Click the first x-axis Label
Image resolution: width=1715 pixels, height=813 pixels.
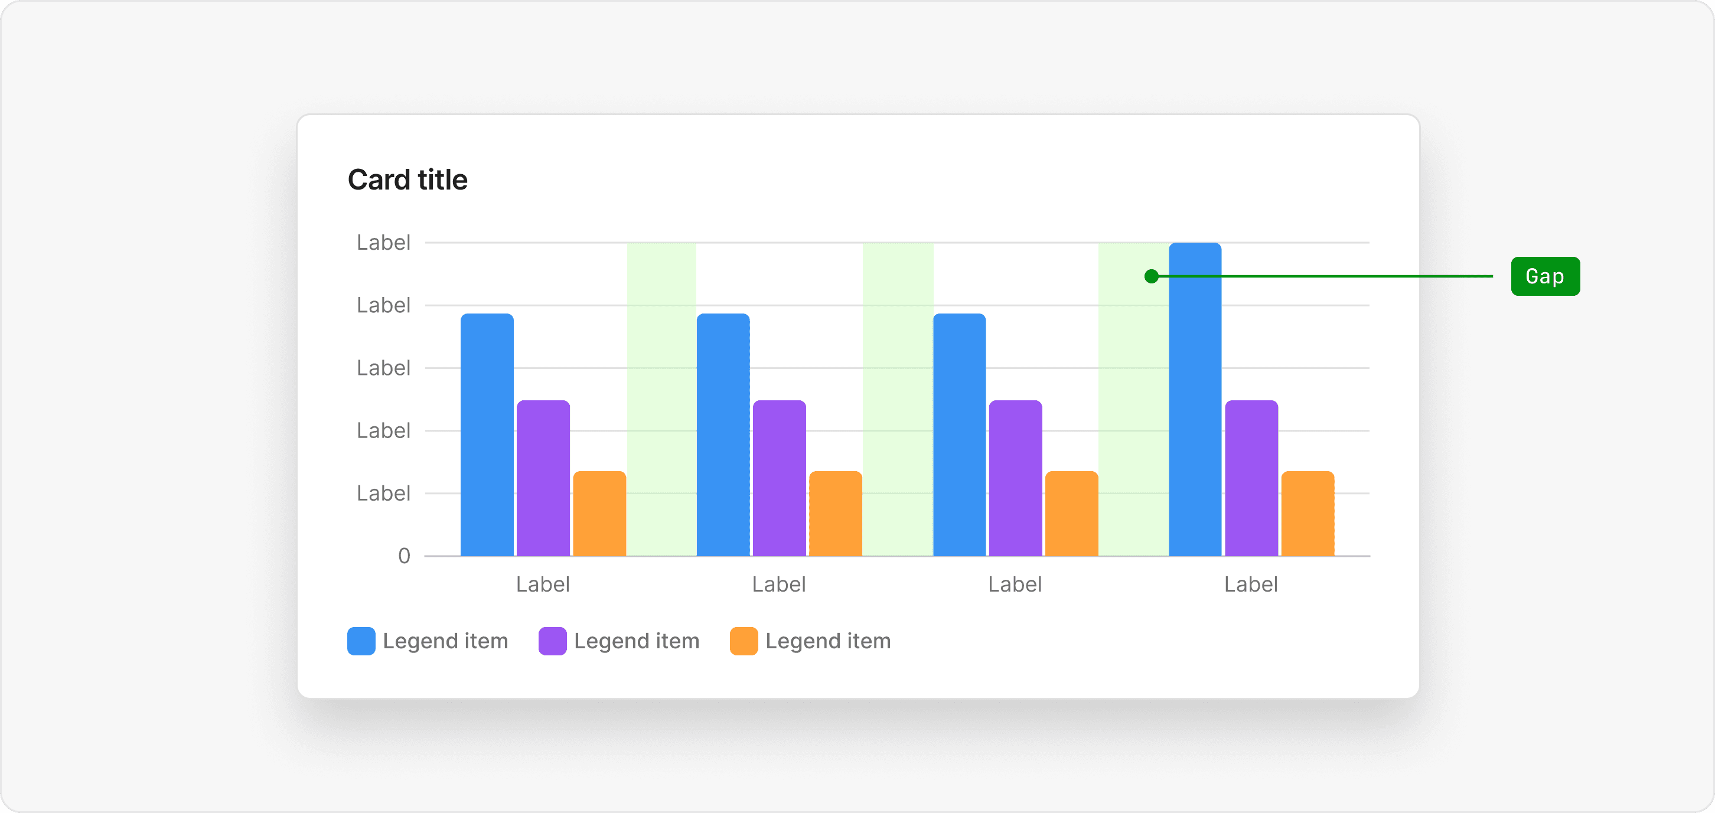click(543, 584)
